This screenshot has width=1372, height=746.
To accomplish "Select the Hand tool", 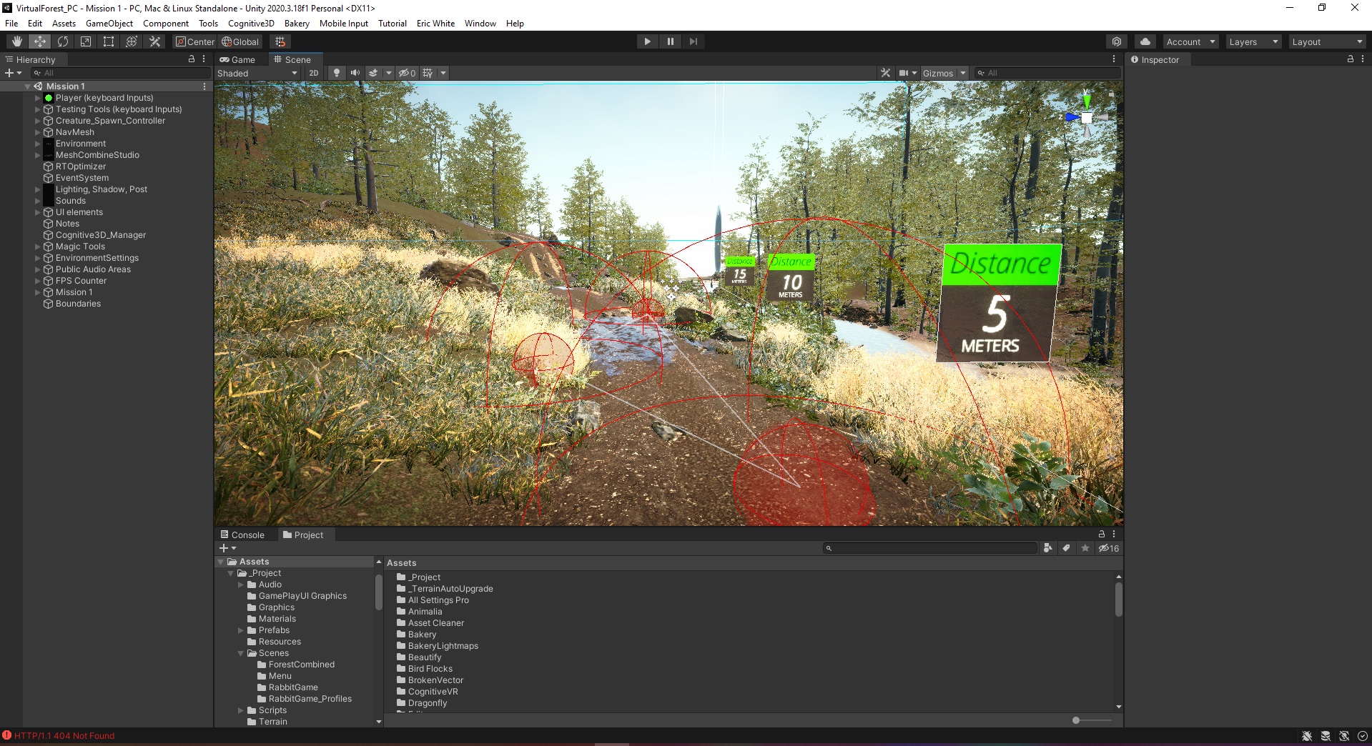I will (17, 41).
